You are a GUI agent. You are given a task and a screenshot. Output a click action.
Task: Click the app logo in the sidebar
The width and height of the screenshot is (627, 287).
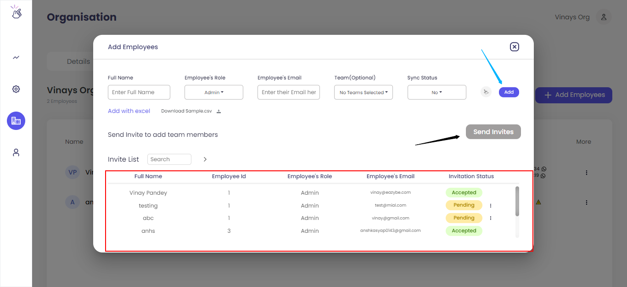(x=17, y=12)
